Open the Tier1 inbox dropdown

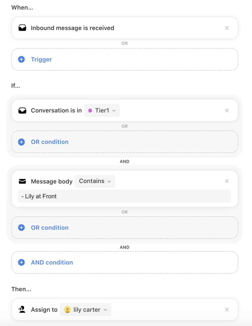[x=102, y=110]
